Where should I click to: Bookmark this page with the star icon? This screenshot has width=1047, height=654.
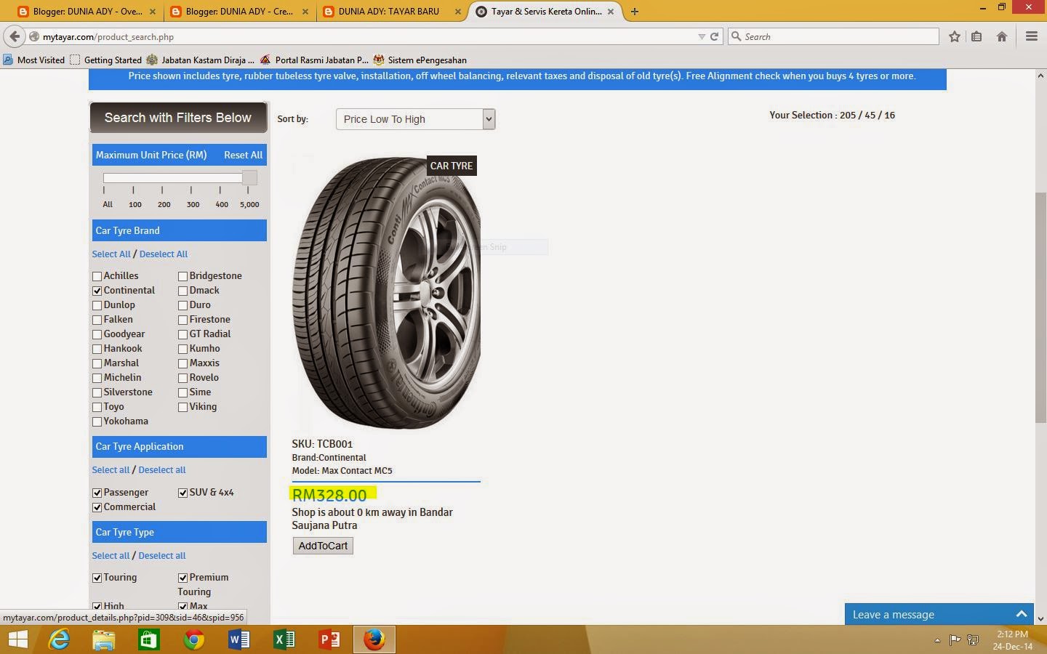tap(955, 36)
